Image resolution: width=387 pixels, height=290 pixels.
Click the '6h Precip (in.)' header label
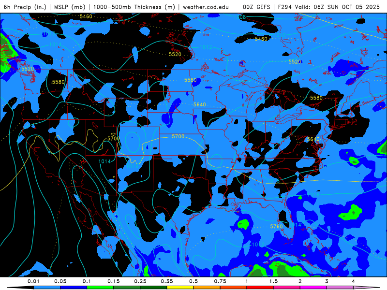[x=25, y=7]
